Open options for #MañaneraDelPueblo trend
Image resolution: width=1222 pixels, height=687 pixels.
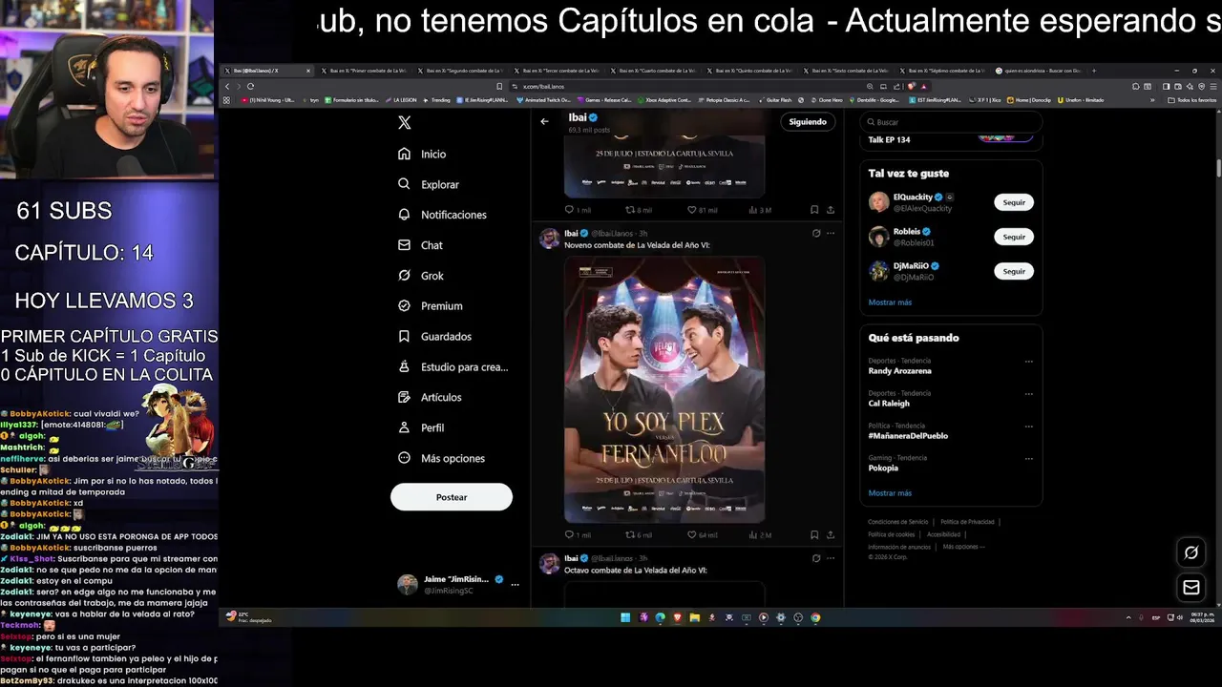tap(1028, 427)
